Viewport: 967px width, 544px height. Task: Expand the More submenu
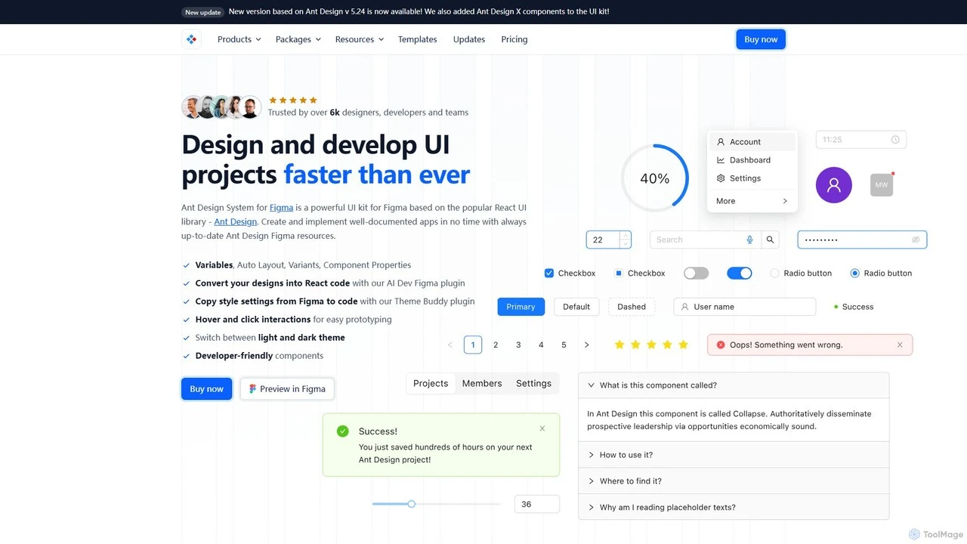tap(752, 201)
